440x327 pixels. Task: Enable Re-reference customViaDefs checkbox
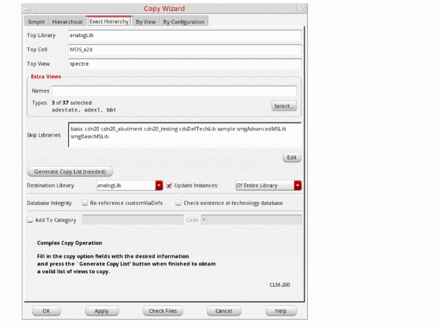coord(85,203)
